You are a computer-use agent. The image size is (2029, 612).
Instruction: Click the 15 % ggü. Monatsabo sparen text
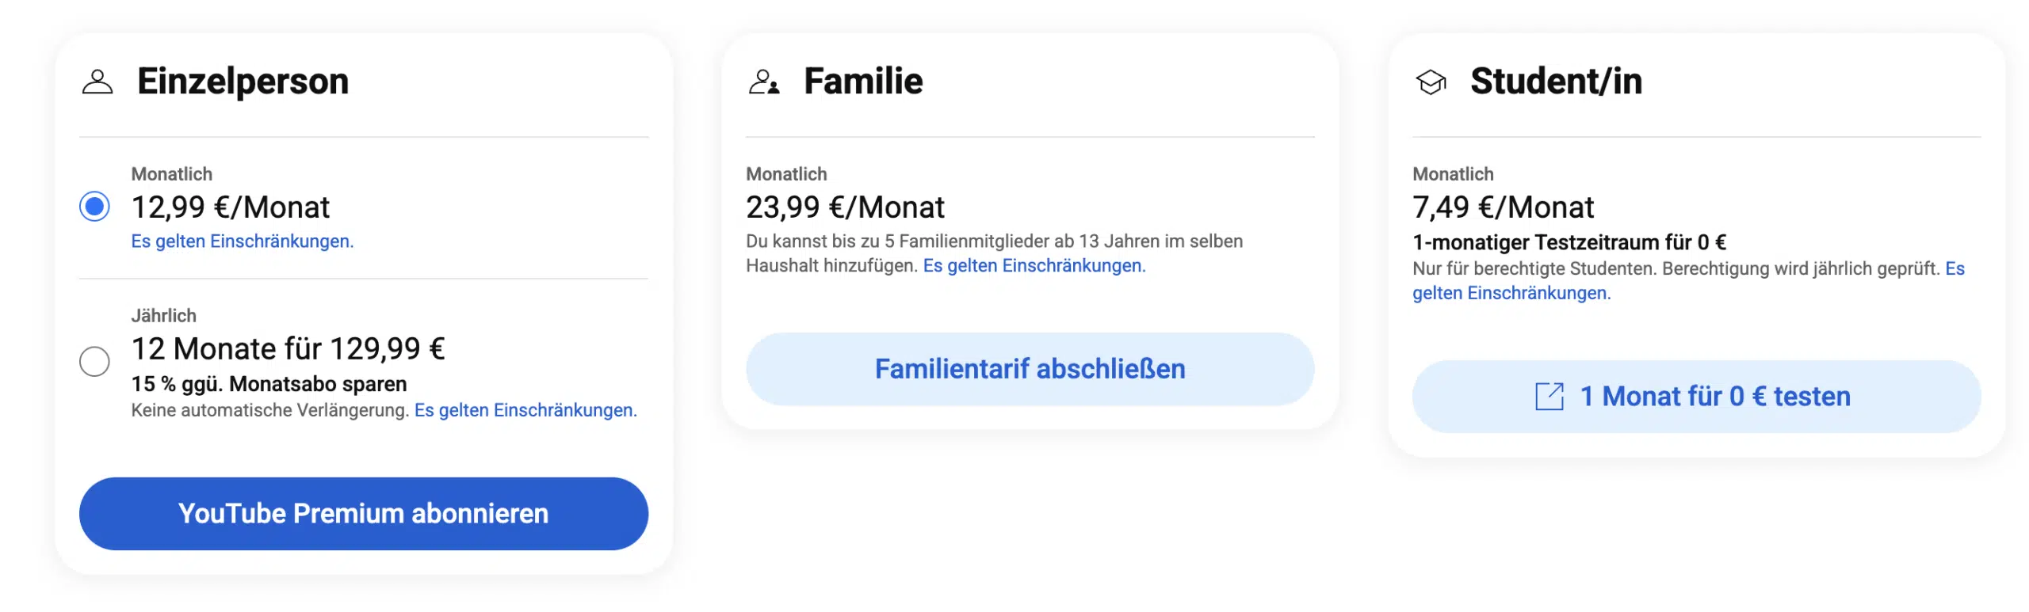(269, 384)
